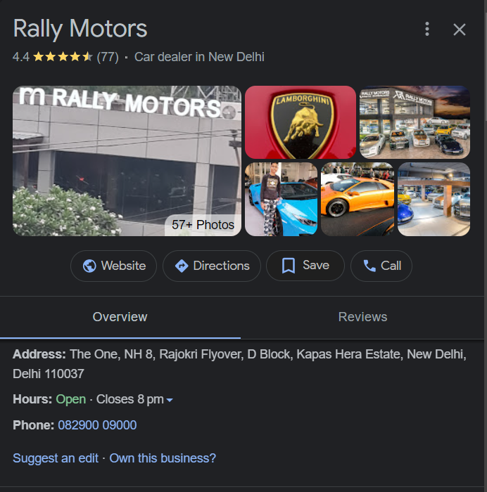Click the phone icon on Call
Screen dimensions: 487x492
point(369,266)
